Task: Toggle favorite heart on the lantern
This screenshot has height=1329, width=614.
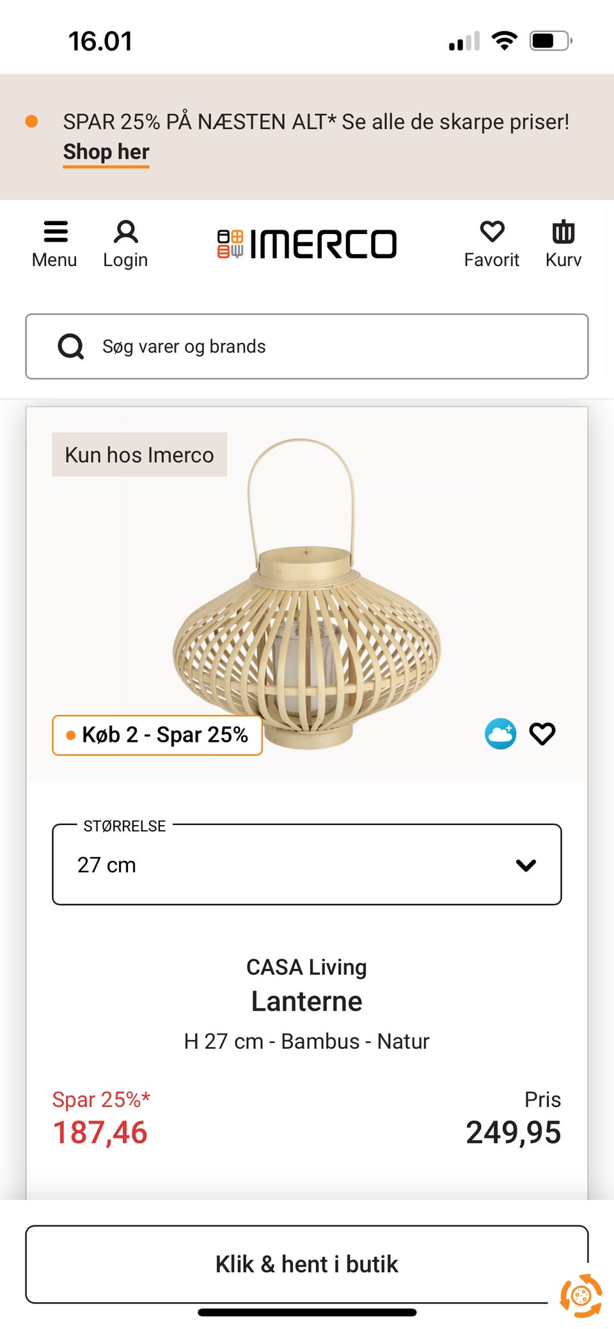Action: 542,734
